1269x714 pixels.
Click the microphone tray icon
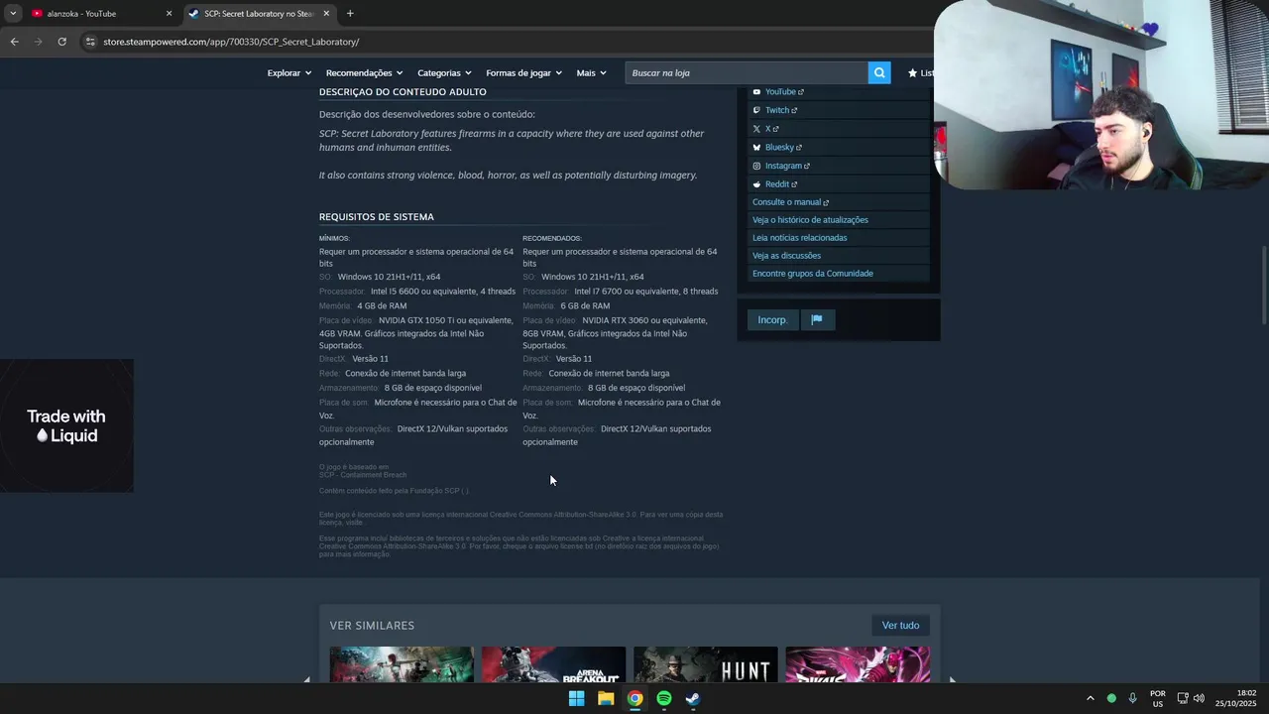1132,698
